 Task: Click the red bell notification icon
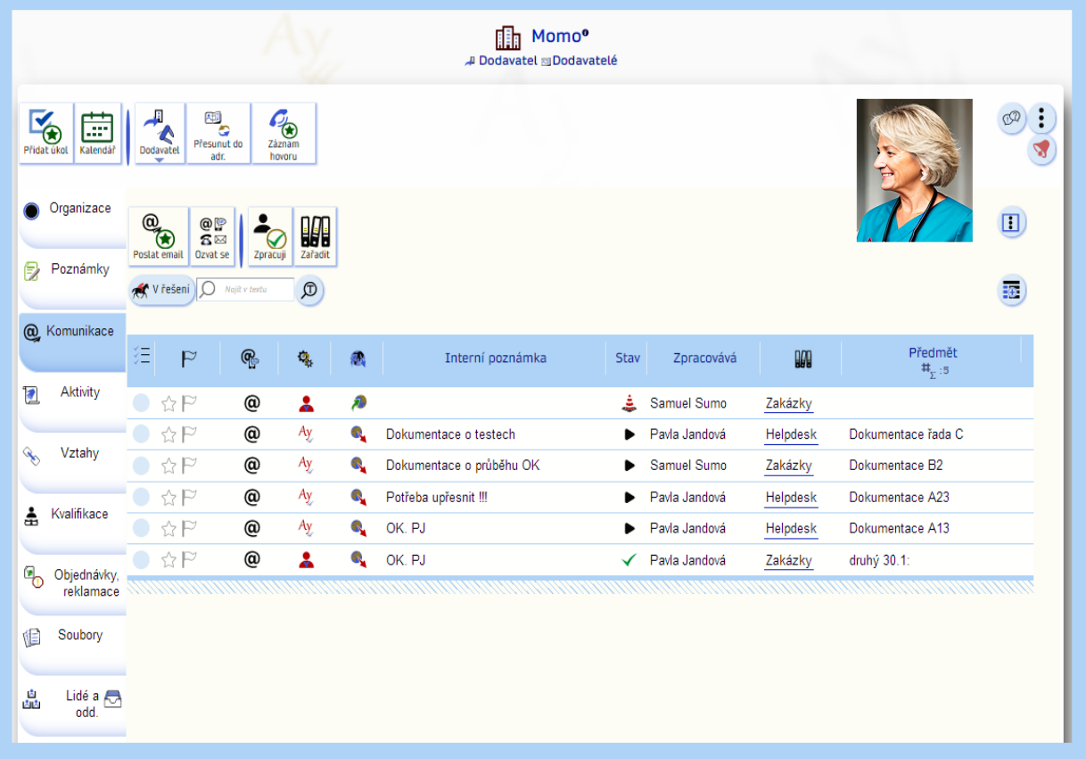(x=1041, y=149)
